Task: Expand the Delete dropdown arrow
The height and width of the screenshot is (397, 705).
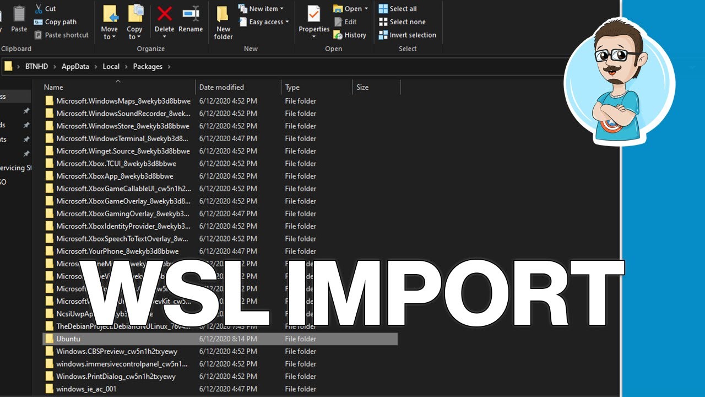Action: [164, 37]
